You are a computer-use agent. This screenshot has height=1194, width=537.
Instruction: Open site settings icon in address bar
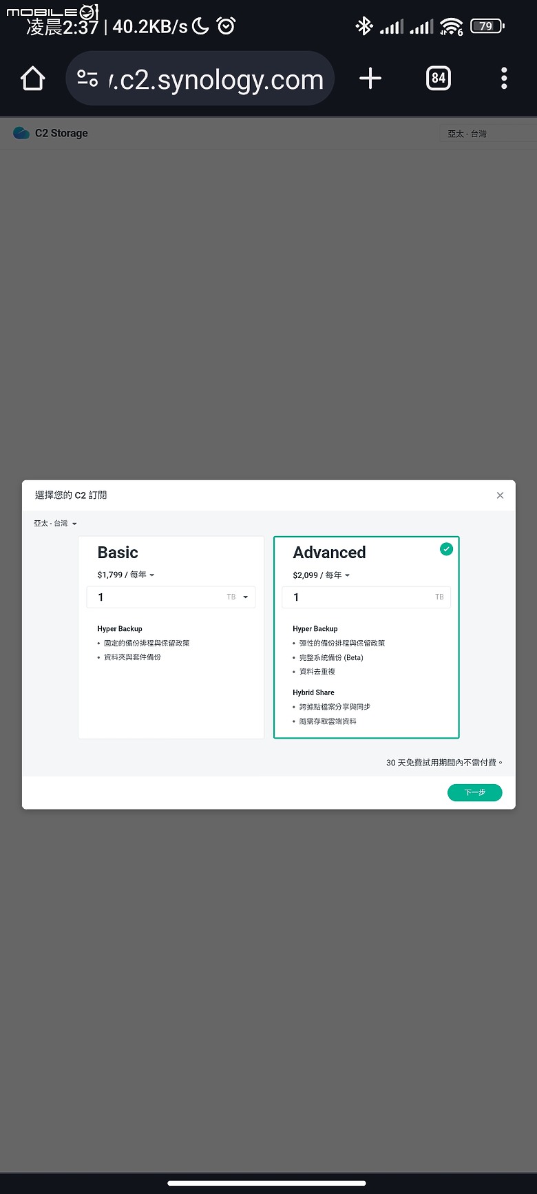point(87,79)
